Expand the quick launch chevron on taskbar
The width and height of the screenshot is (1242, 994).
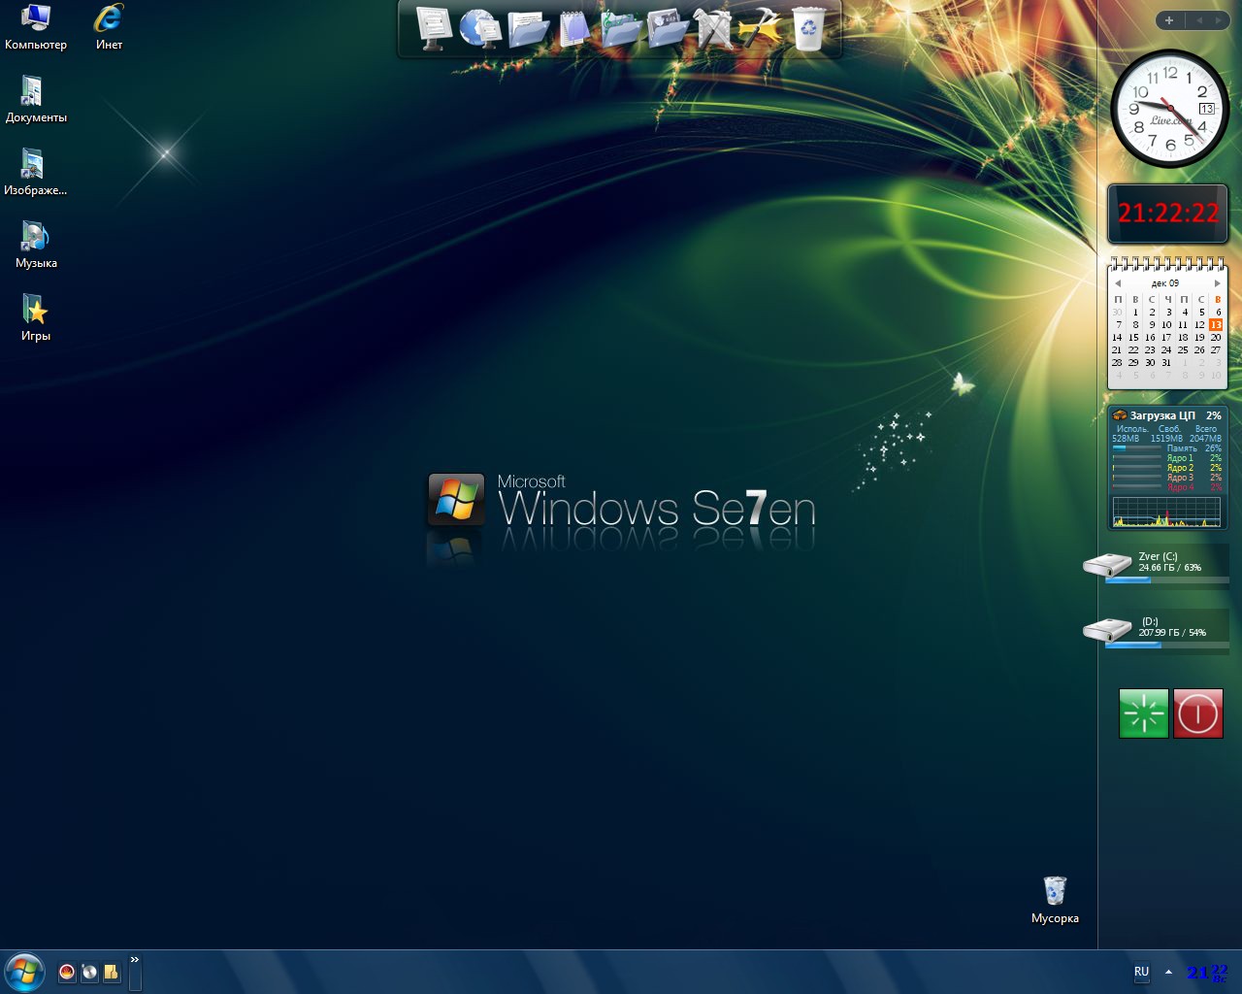click(x=135, y=960)
